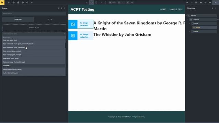The image size is (219, 123).
Task: Click the canvas width field showing 1023
Action: [114, 2]
